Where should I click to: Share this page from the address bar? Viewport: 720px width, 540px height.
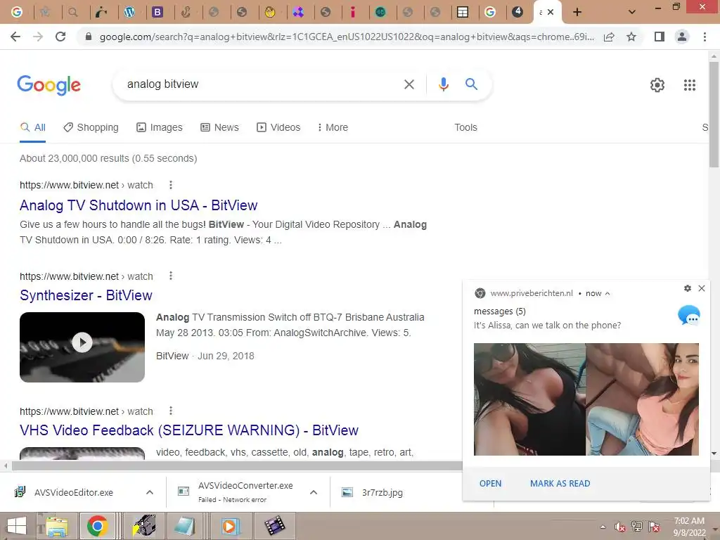pyautogui.click(x=609, y=37)
